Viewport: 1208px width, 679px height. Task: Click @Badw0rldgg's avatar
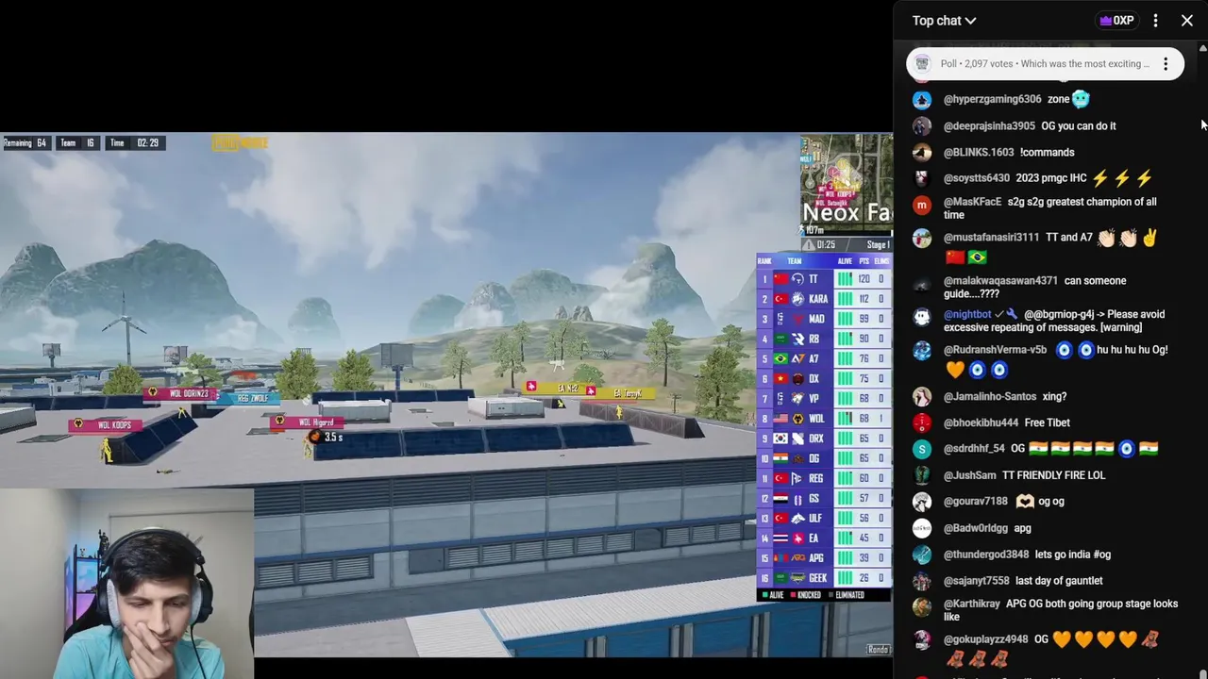[922, 528]
